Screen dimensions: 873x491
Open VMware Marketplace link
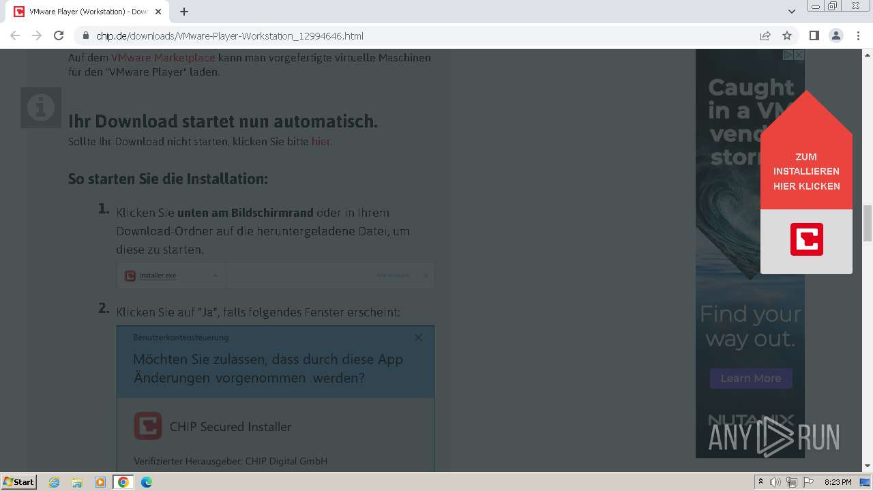click(163, 58)
